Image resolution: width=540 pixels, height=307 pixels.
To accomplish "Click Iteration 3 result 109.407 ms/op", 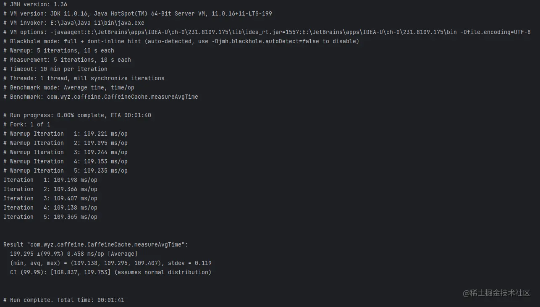I will pos(75,198).
